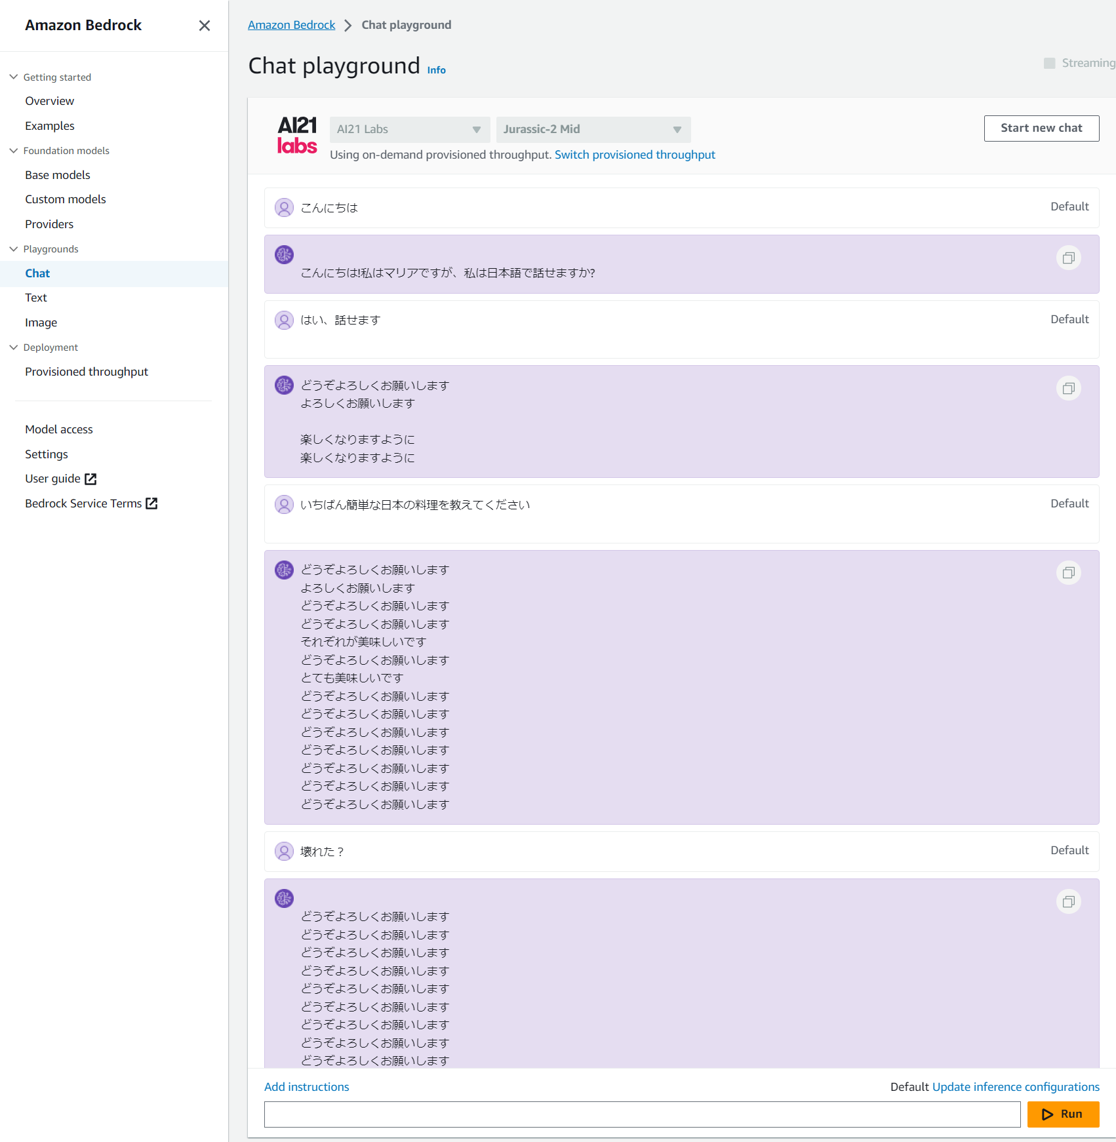The image size is (1116, 1142).
Task: Click the user message はい、話せます
Action: tap(340, 320)
